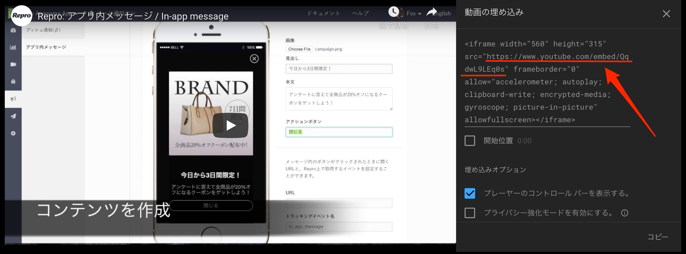Click the アクションボタン input field

[x=339, y=132]
